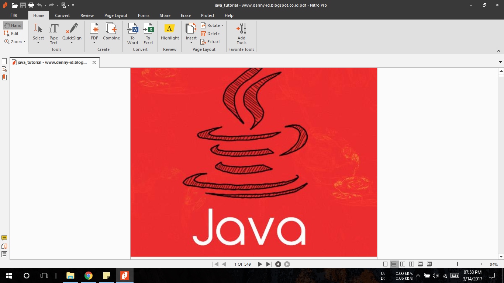Open the Attachments panel in sidebar
Viewport: 504px width, 283px height.
click(4, 246)
